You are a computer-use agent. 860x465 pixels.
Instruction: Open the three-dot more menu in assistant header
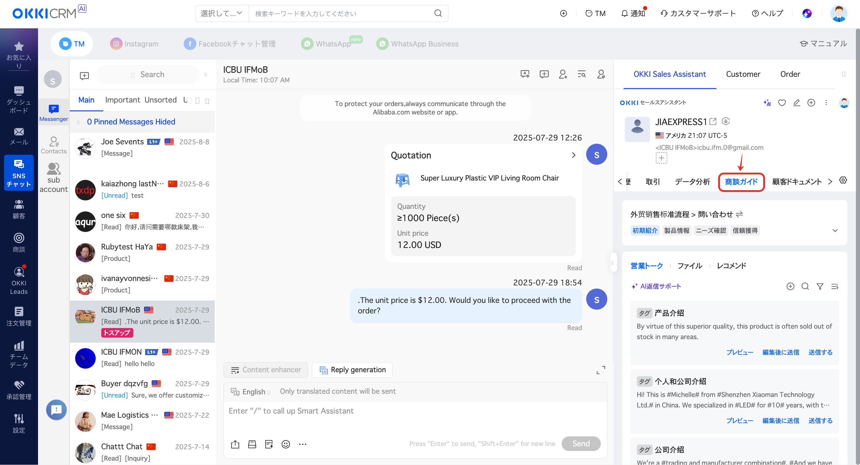(x=826, y=103)
